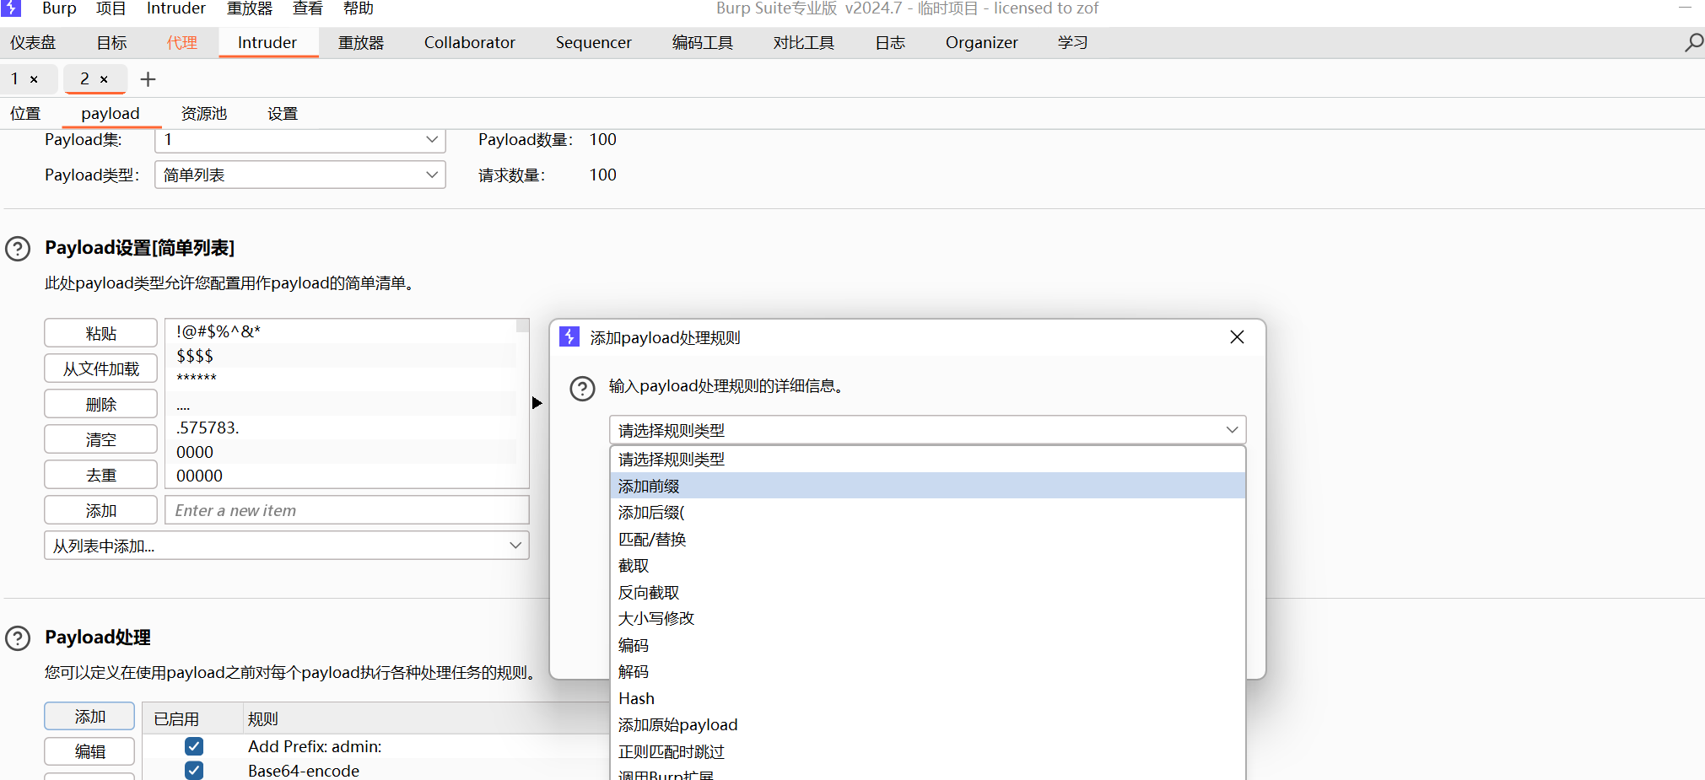
Task: Switch to the Collaborator tab
Action: pyautogui.click(x=469, y=43)
